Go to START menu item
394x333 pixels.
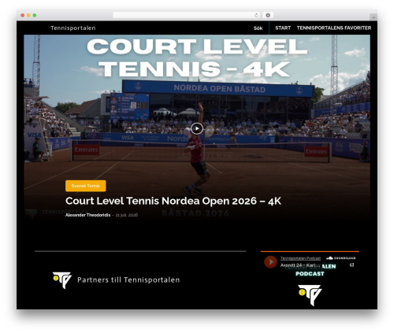click(x=283, y=28)
